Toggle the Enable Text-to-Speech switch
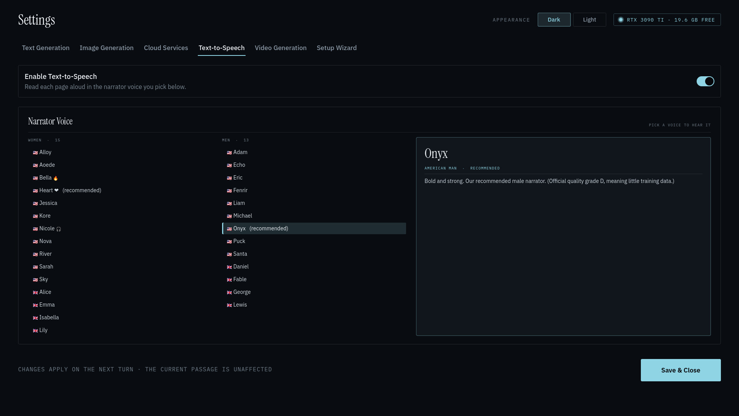This screenshot has height=416, width=739. (705, 81)
